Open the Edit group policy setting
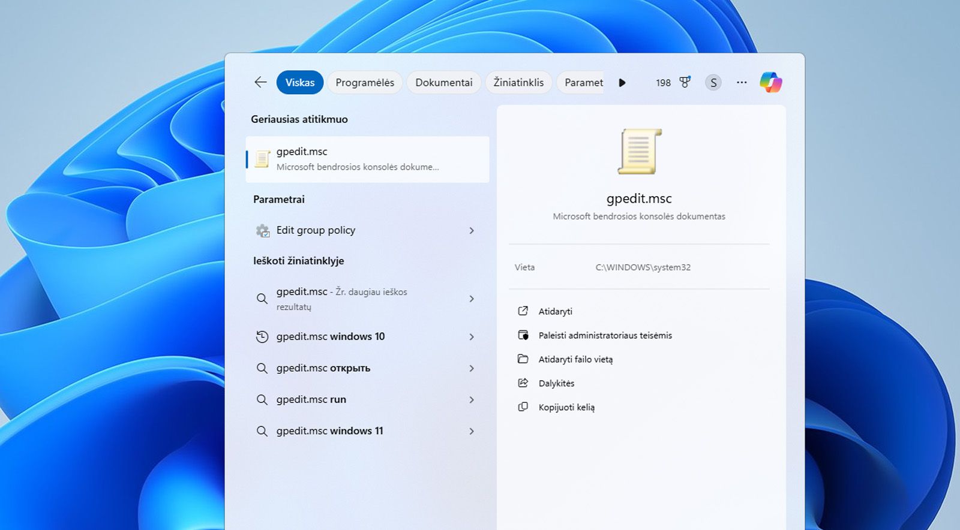Screen dimensions: 960x530 367,230
